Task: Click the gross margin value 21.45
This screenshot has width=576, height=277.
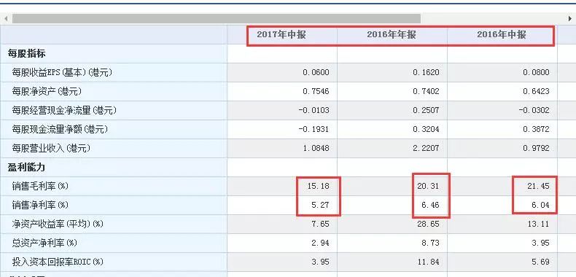Action: [539, 187]
